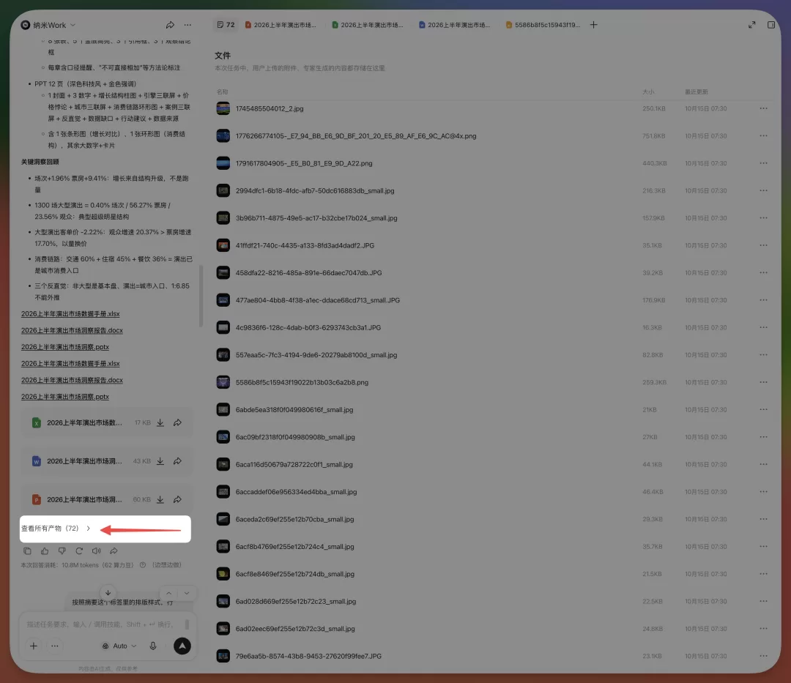Open the more options menu beside 纳米Work

point(187,25)
